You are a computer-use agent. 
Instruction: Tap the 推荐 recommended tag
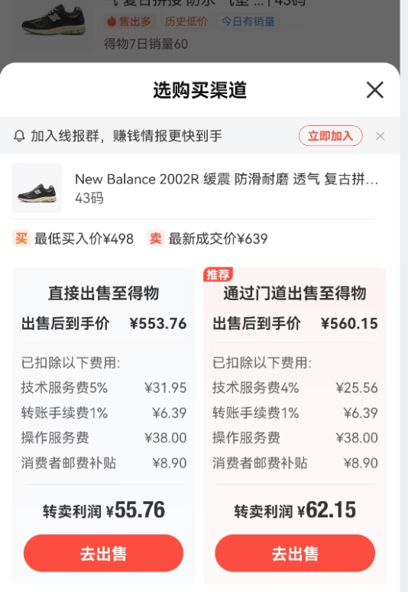tap(218, 274)
